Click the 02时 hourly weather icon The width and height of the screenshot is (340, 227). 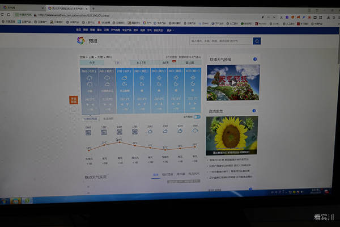tap(180, 131)
